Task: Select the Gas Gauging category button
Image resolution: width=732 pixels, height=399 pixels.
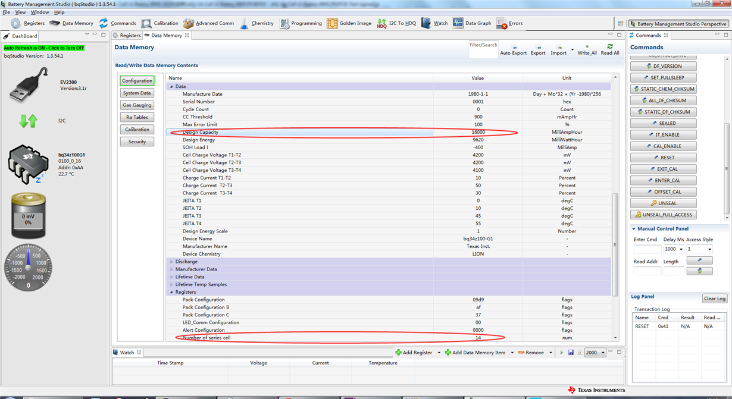Action: [137, 105]
